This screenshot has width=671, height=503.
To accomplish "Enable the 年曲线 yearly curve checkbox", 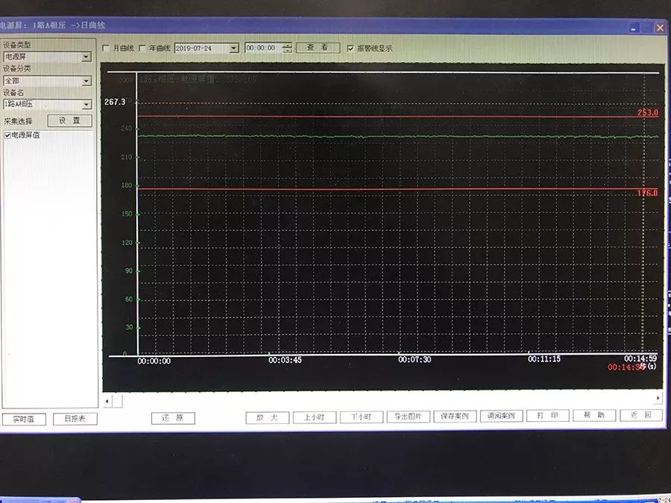I will tap(142, 48).
